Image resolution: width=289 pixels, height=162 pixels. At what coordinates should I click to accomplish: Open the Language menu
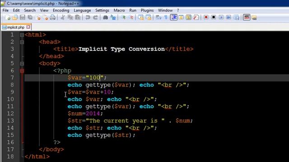point(82,10)
